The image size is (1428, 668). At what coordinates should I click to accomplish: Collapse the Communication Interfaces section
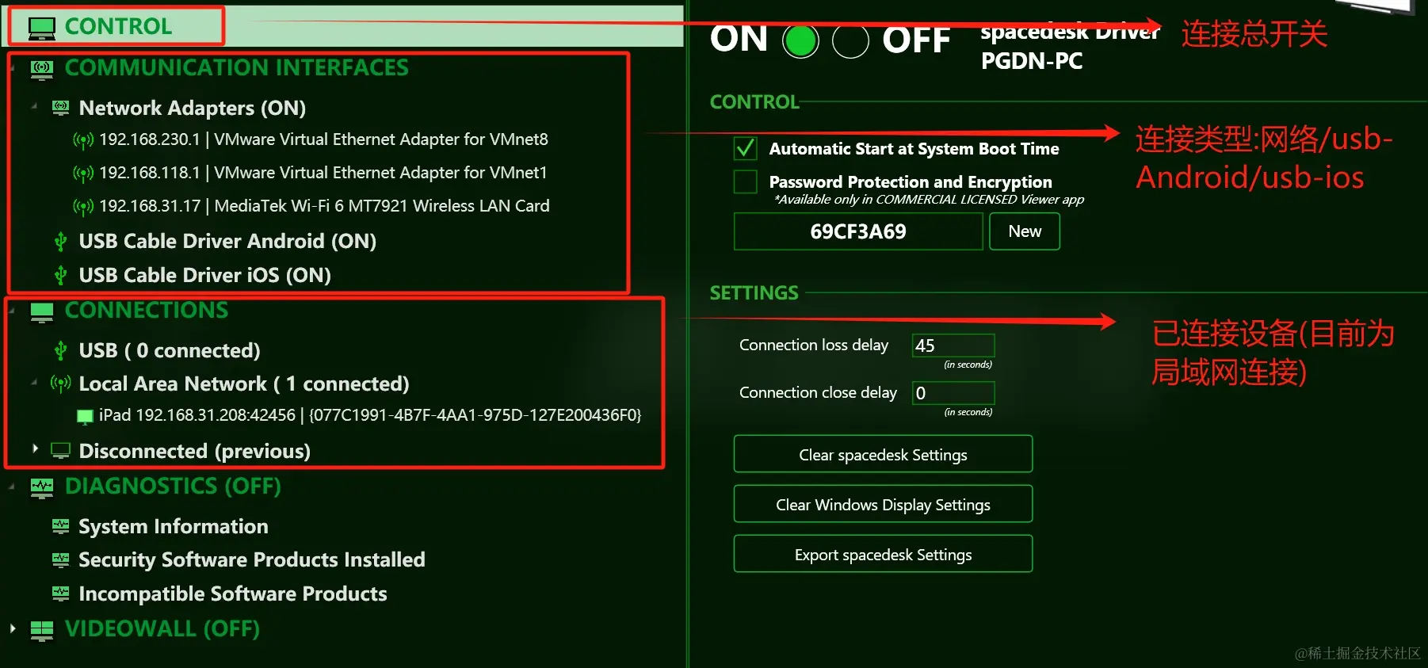(13, 69)
